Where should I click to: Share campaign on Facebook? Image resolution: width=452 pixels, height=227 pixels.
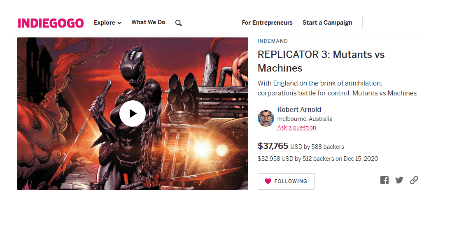tap(384, 180)
